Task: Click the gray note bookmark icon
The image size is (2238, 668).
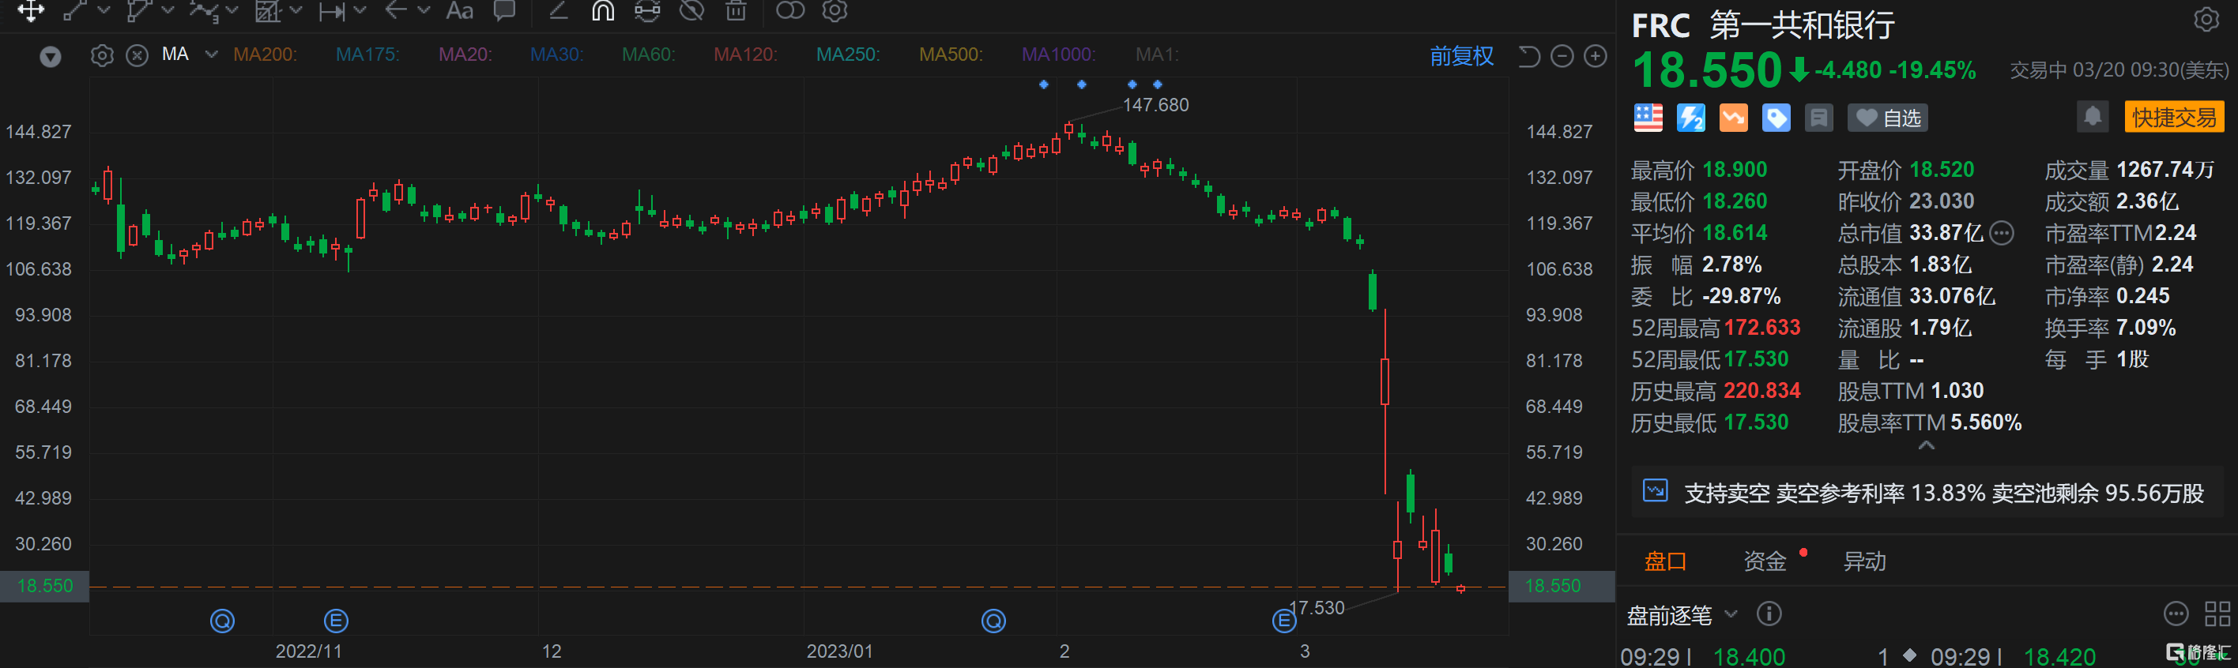Action: [1818, 117]
